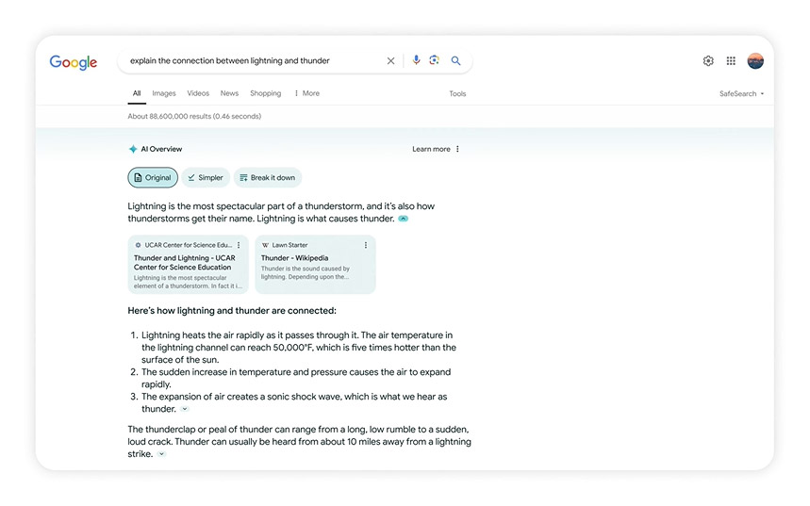Open the SafeSearch dropdown
This screenshot has width=810, height=506.
pyautogui.click(x=741, y=94)
